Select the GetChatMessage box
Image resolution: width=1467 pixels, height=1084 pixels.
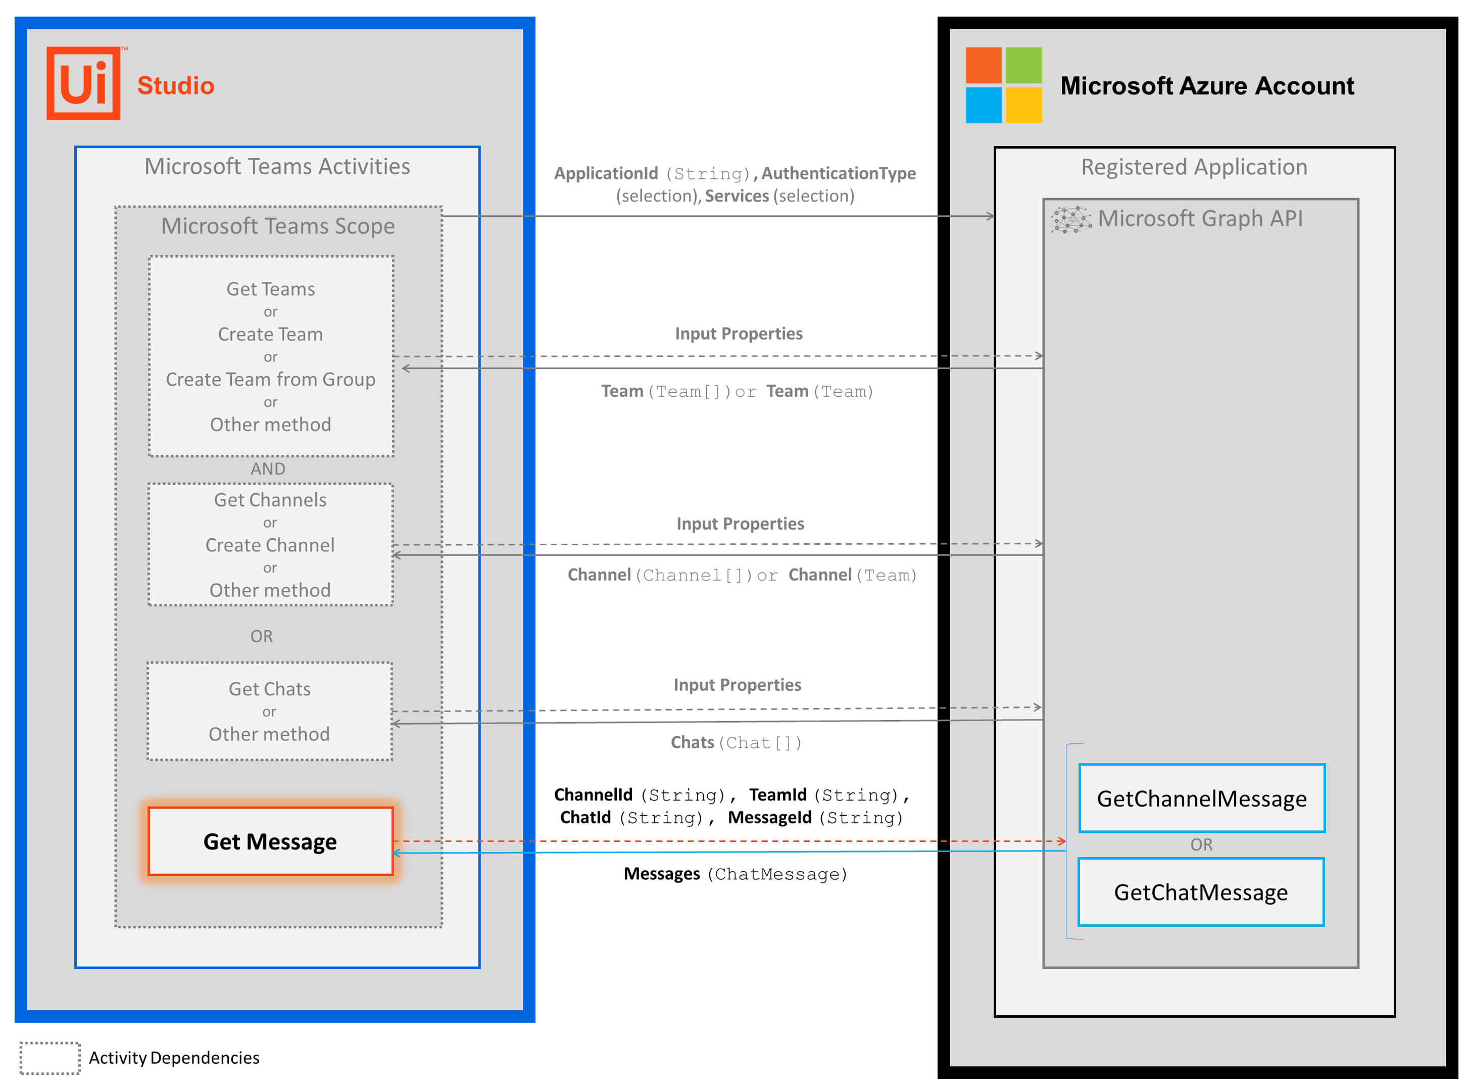(x=1201, y=892)
